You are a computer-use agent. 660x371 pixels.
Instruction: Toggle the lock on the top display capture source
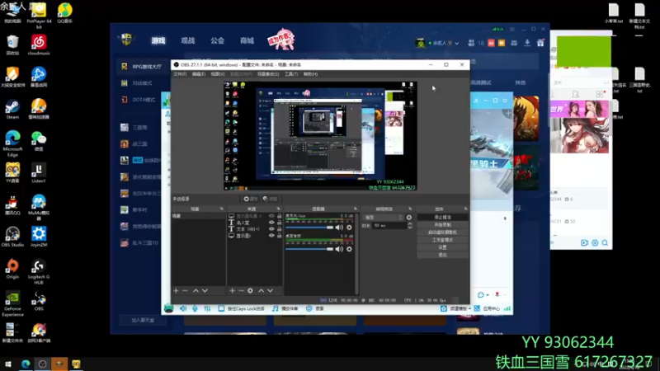pos(279,216)
